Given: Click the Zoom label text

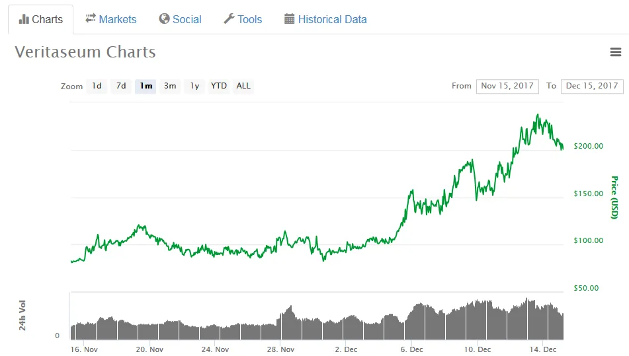Looking at the screenshot, I should [x=72, y=87].
